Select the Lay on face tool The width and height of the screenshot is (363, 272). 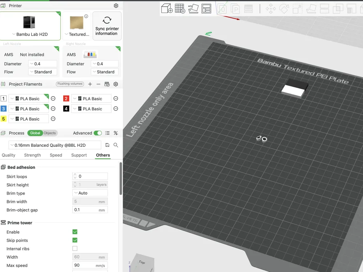[x=311, y=9]
